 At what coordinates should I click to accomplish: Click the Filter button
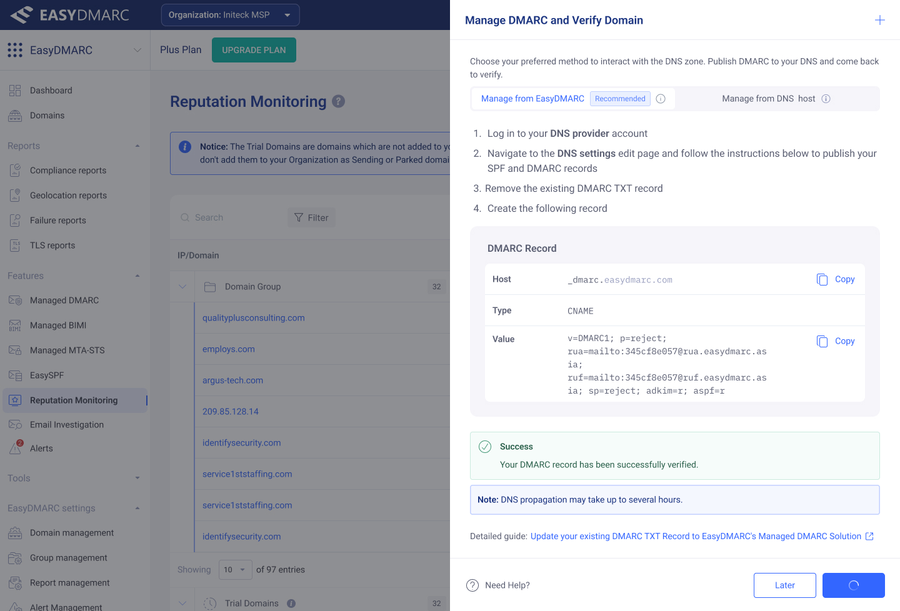pos(311,217)
